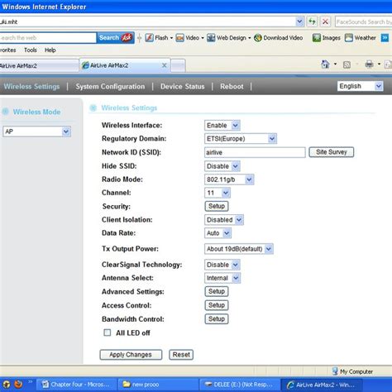This screenshot has width=392, height=392.
Task: Open the Channel 11 dropdown
Action: click(218, 193)
